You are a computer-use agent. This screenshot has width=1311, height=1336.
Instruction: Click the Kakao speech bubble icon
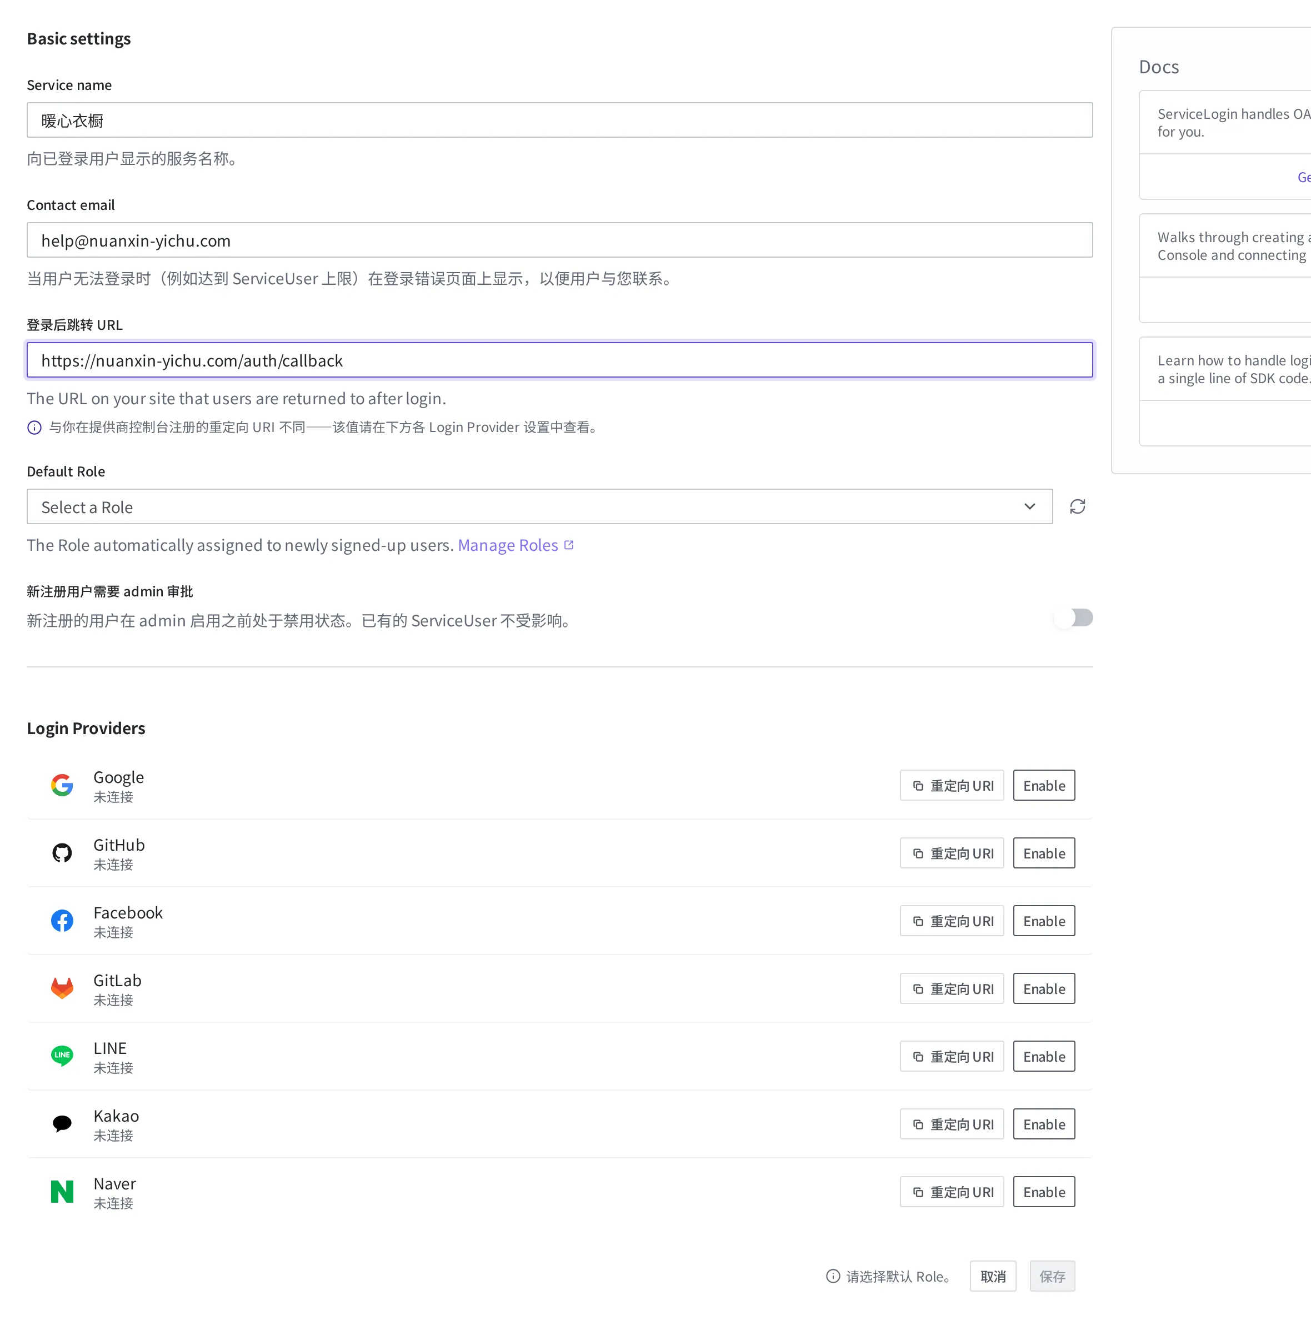62,1123
